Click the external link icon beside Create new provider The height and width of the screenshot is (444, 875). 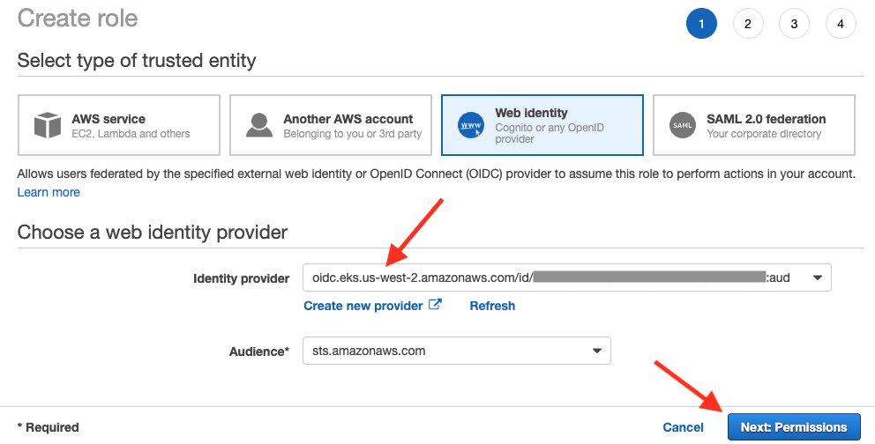coord(435,305)
